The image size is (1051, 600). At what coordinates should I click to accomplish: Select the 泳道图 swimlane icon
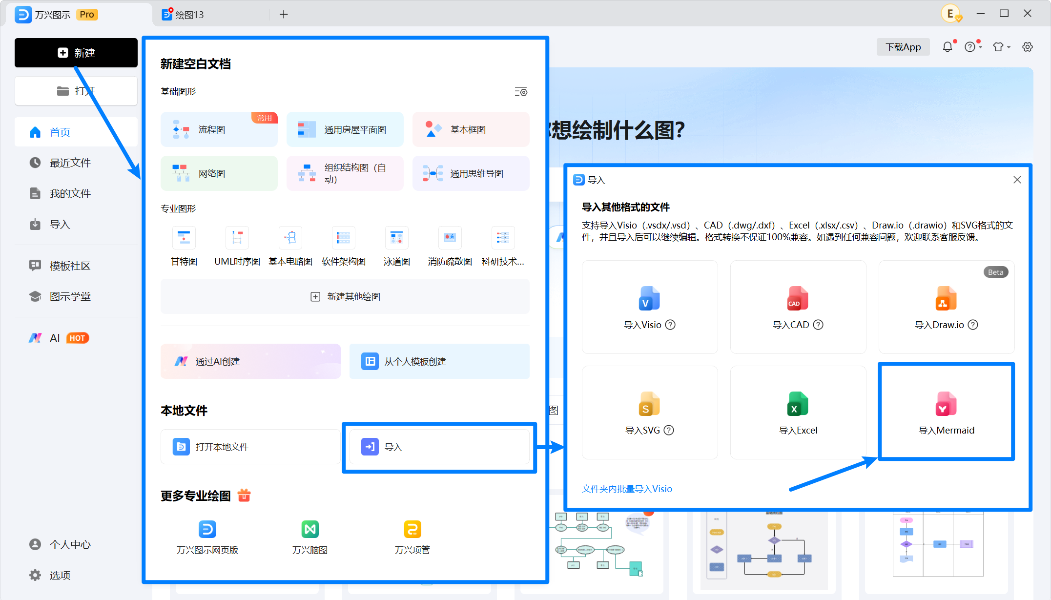click(397, 238)
